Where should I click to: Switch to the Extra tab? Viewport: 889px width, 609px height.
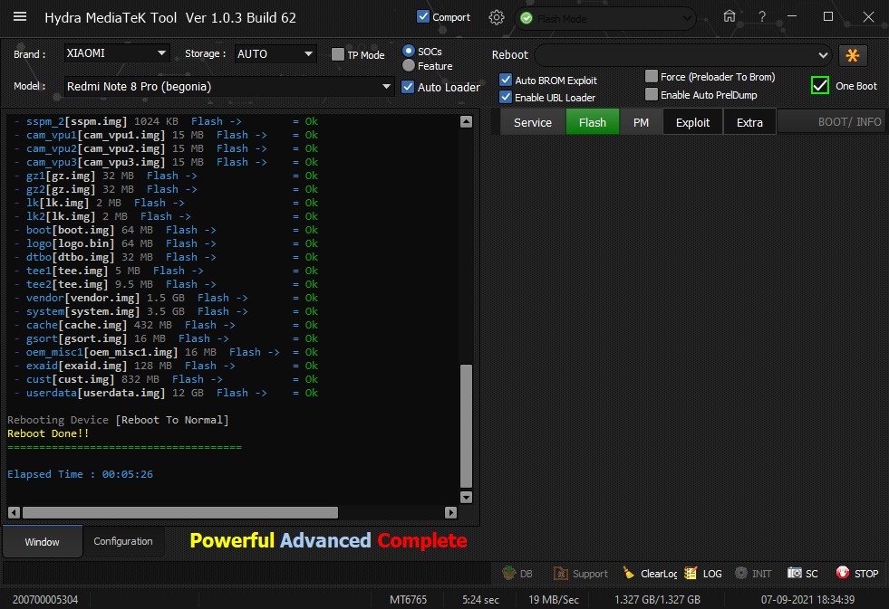[749, 122]
